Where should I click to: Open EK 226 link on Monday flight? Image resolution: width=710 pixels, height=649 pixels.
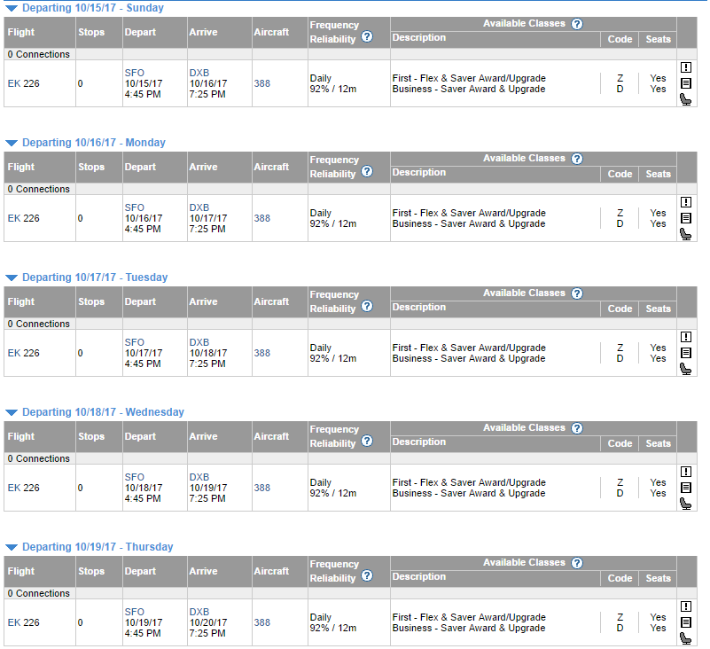tap(24, 218)
